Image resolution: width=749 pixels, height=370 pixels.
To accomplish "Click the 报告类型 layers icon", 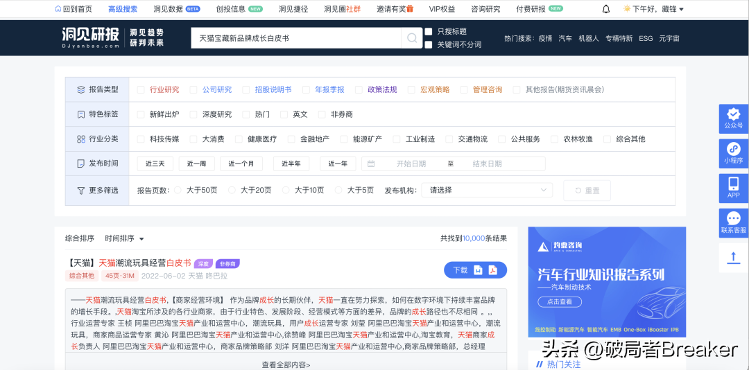I will pyautogui.click(x=80, y=89).
